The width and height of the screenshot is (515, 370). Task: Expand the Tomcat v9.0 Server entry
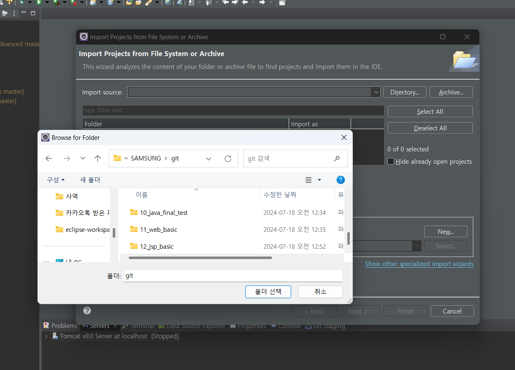[x=46, y=336]
